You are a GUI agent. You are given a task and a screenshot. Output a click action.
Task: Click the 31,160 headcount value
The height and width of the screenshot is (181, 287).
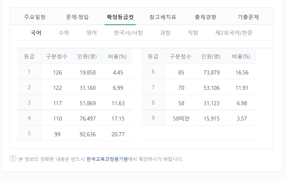88,88
